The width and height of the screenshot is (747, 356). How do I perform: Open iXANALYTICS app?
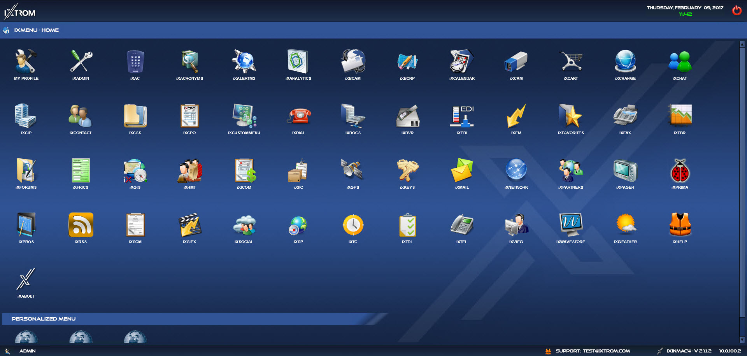tap(298, 61)
